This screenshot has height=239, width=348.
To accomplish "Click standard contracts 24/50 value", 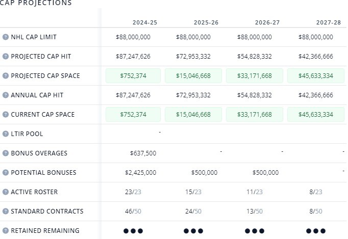I will click(x=193, y=211).
